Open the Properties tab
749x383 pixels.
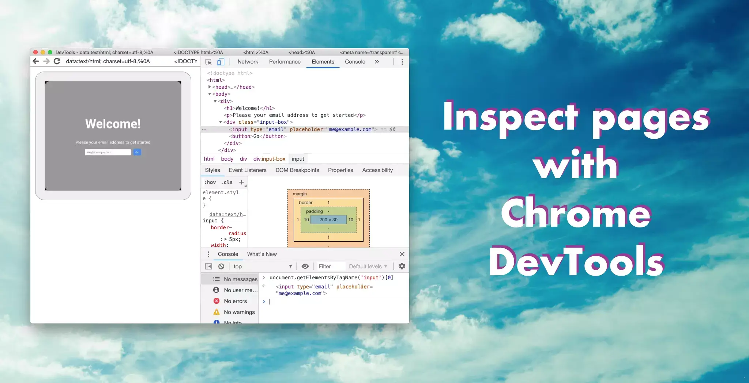coord(340,170)
